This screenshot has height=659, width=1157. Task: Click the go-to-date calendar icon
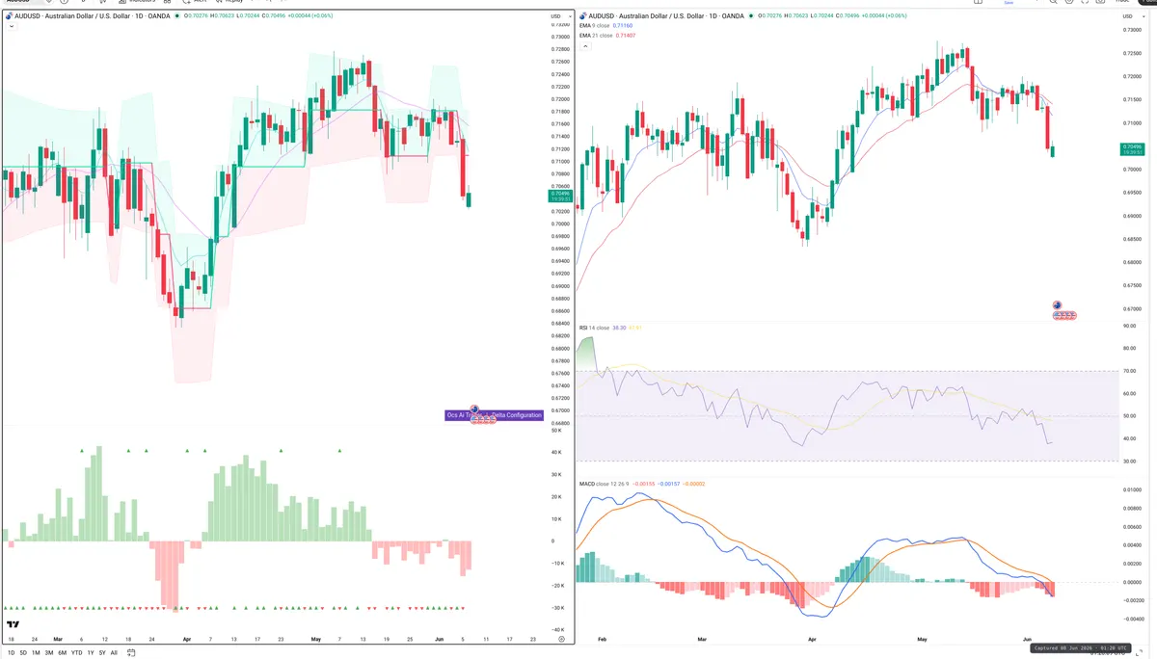[x=131, y=653]
